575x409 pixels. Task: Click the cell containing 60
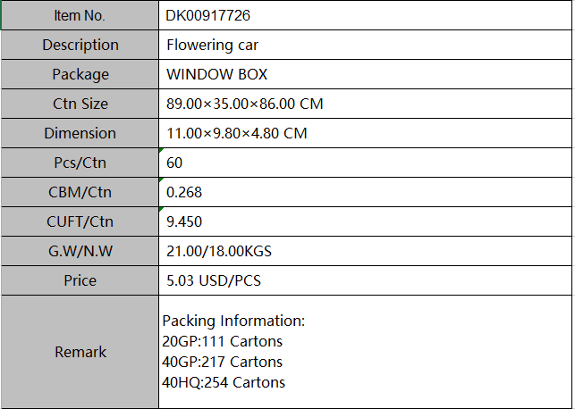click(x=365, y=163)
